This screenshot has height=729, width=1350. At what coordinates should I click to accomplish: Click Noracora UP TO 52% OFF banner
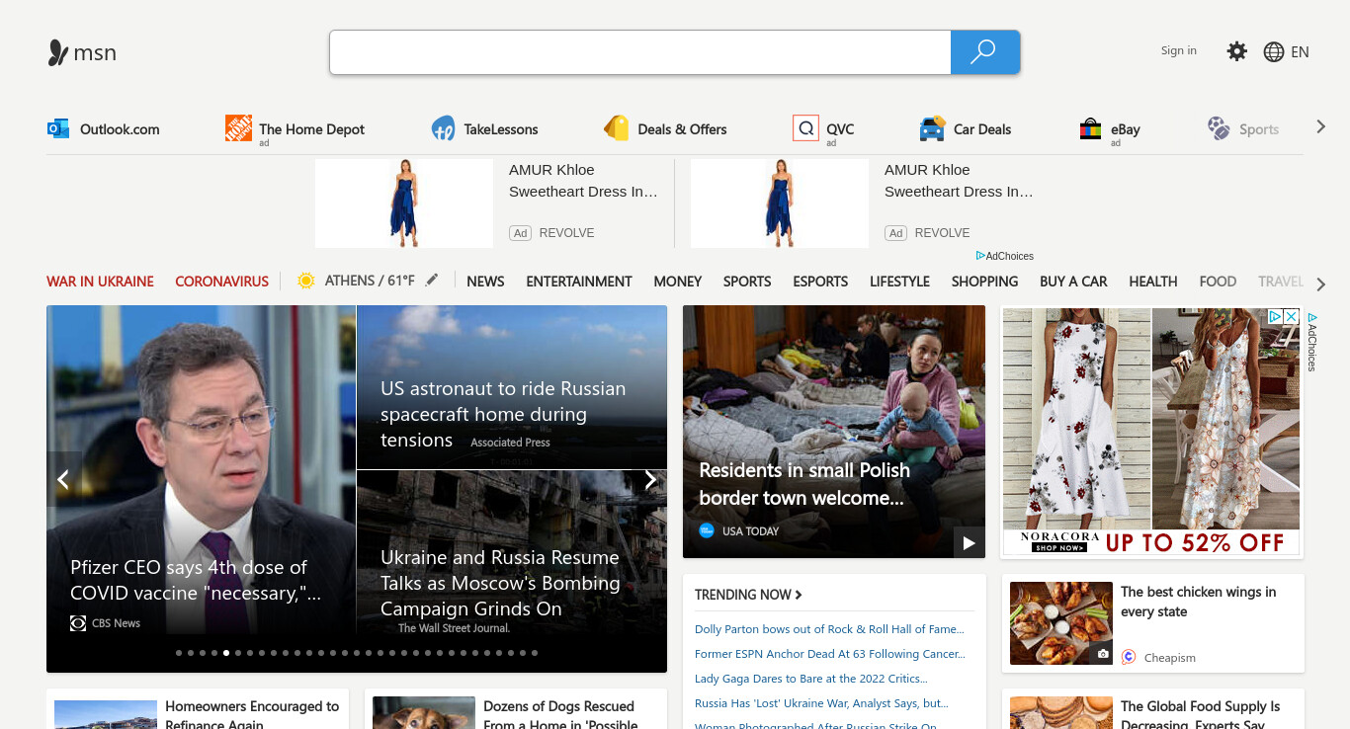pos(1152,542)
